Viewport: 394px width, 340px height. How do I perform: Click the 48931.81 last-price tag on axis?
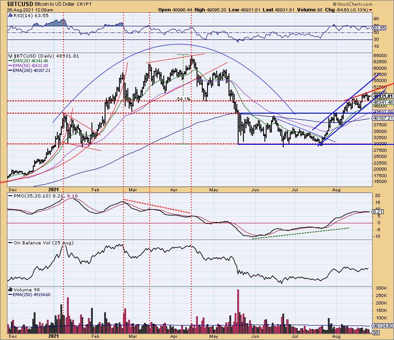pos(383,96)
